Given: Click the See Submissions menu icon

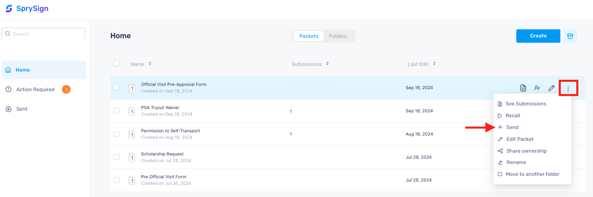Looking at the screenshot, I should click(x=500, y=104).
